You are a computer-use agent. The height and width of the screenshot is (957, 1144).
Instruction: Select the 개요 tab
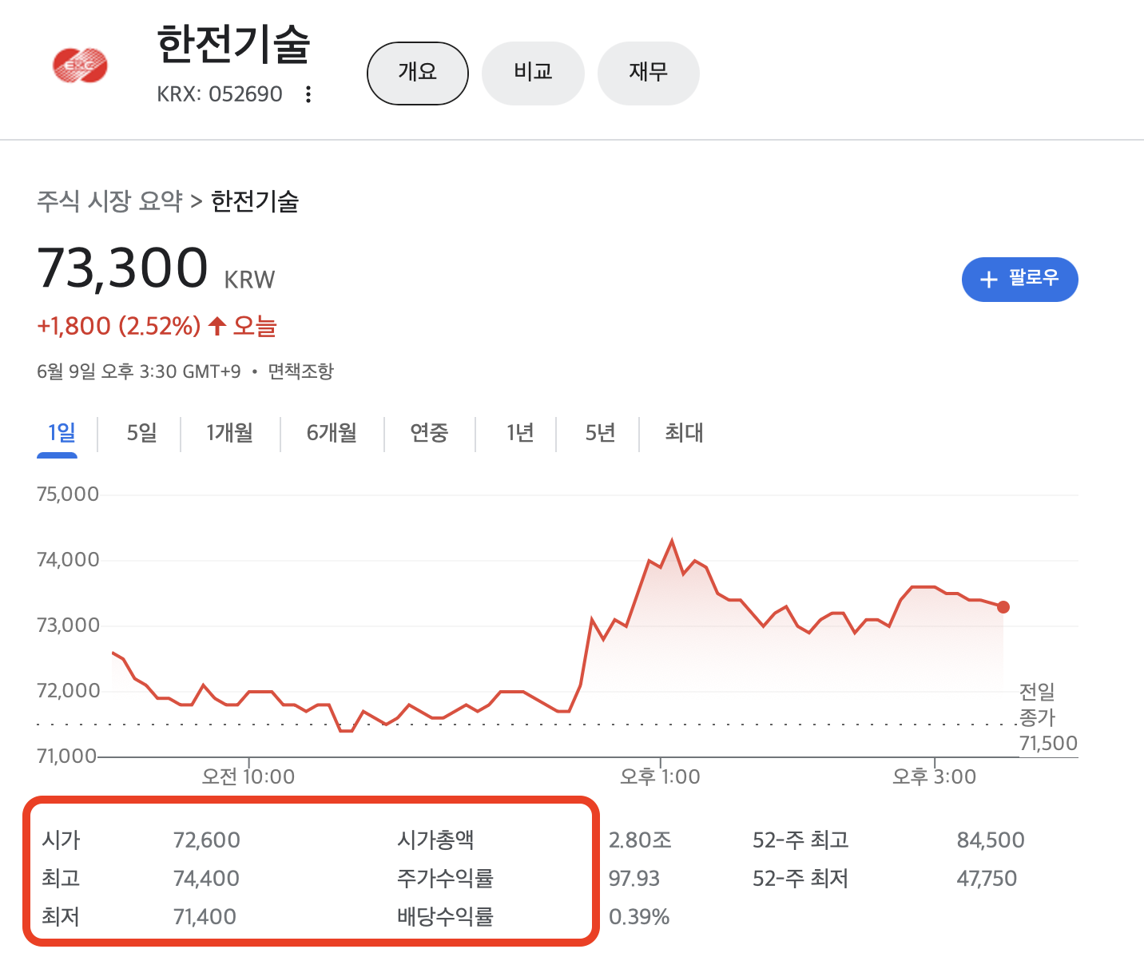[417, 73]
